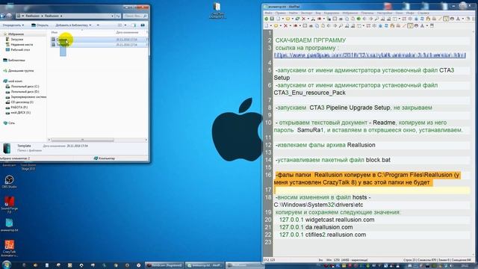Viewport: 478px width, 269px height.
Task: Open the Вид menu in AkelPad
Action: click(x=318, y=13)
